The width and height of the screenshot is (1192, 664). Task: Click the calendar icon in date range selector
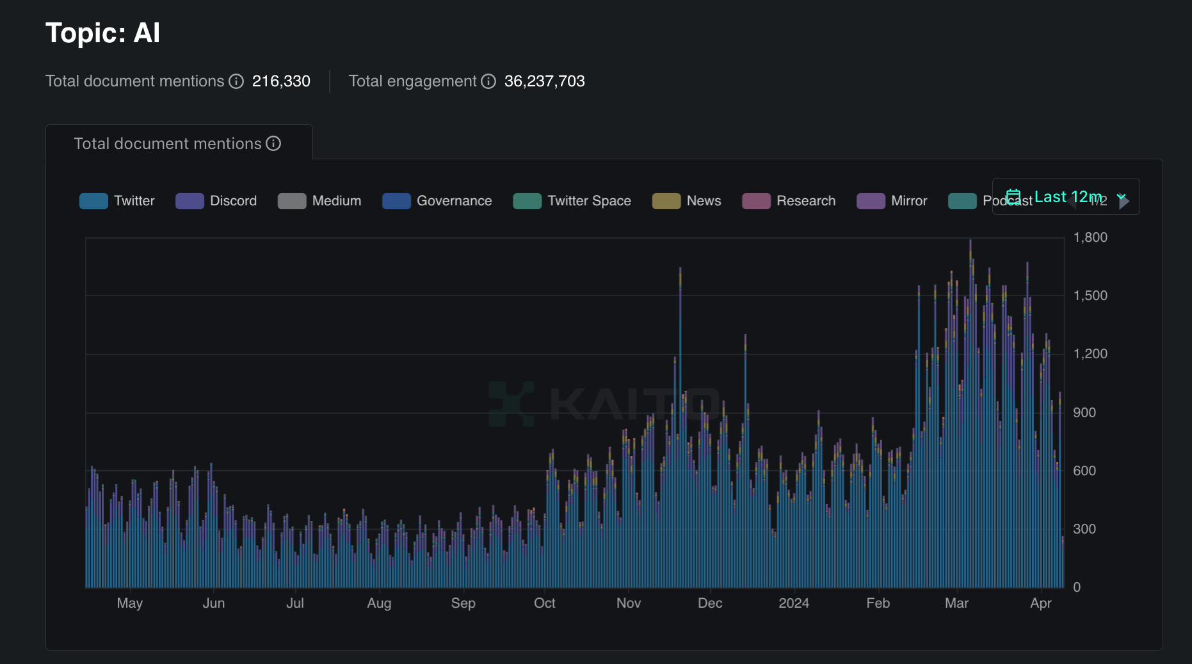click(1013, 196)
